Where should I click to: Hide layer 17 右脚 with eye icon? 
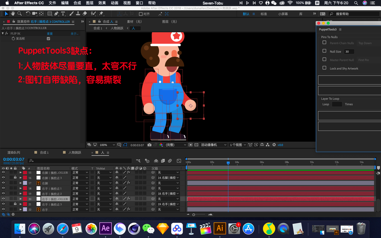coord(4,183)
